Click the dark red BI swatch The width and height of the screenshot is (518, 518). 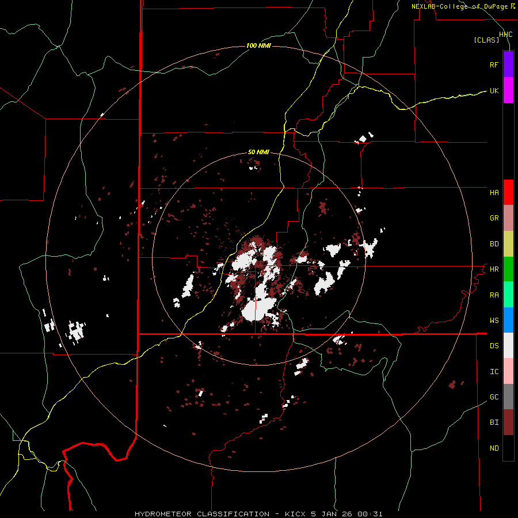(x=508, y=422)
